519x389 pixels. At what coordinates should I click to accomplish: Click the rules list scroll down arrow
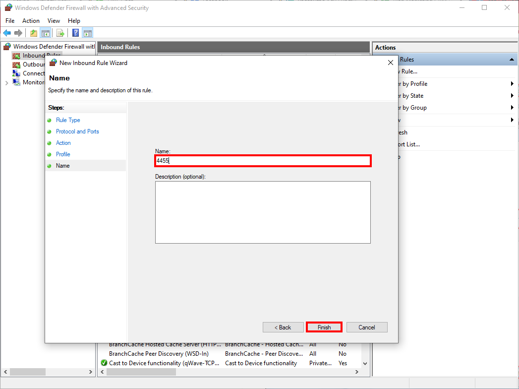coord(365,363)
